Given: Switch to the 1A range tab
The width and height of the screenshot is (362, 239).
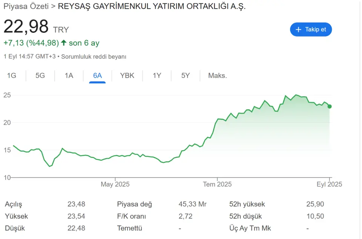Looking at the screenshot, I should 69,75.
